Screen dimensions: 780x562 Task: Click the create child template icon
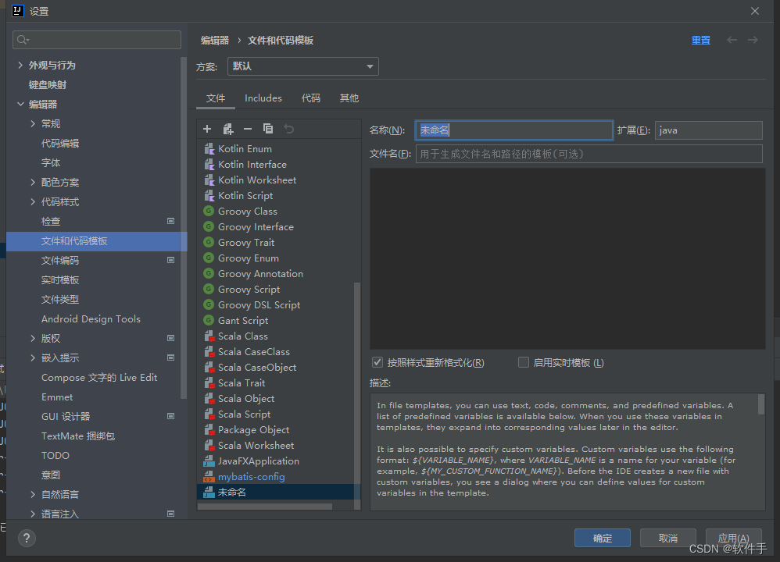(x=227, y=129)
